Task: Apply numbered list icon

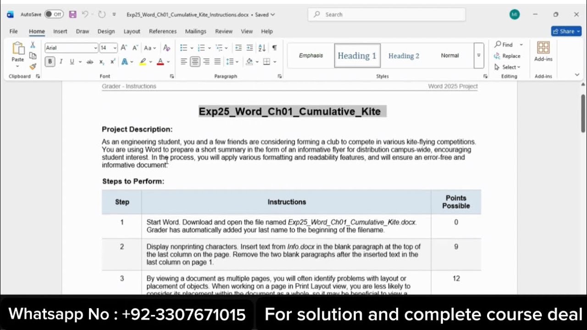Action: click(201, 48)
